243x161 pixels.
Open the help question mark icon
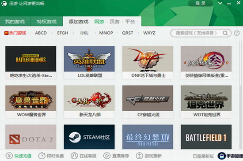(237, 33)
